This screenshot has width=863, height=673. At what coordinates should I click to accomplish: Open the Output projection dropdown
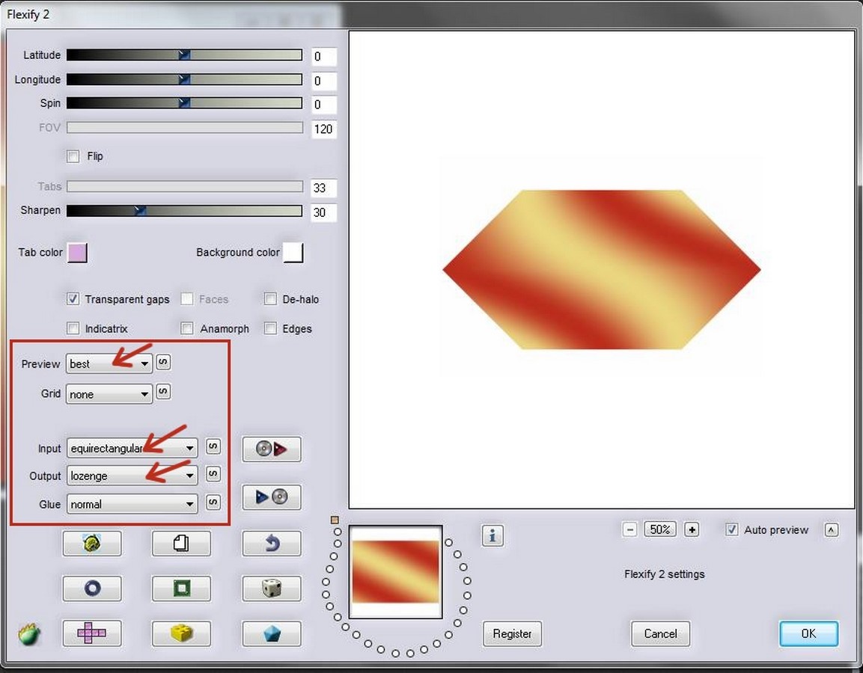[132, 475]
